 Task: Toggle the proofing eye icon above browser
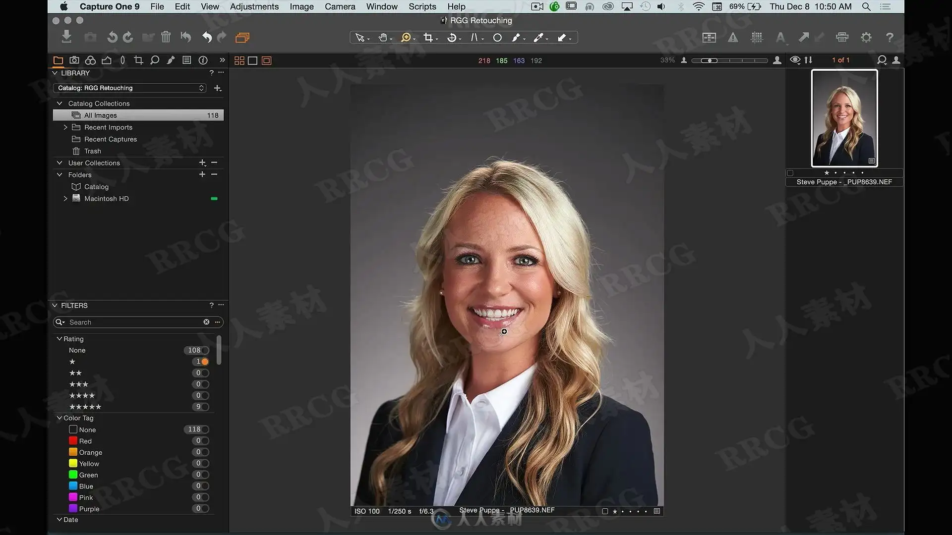[x=795, y=60]
